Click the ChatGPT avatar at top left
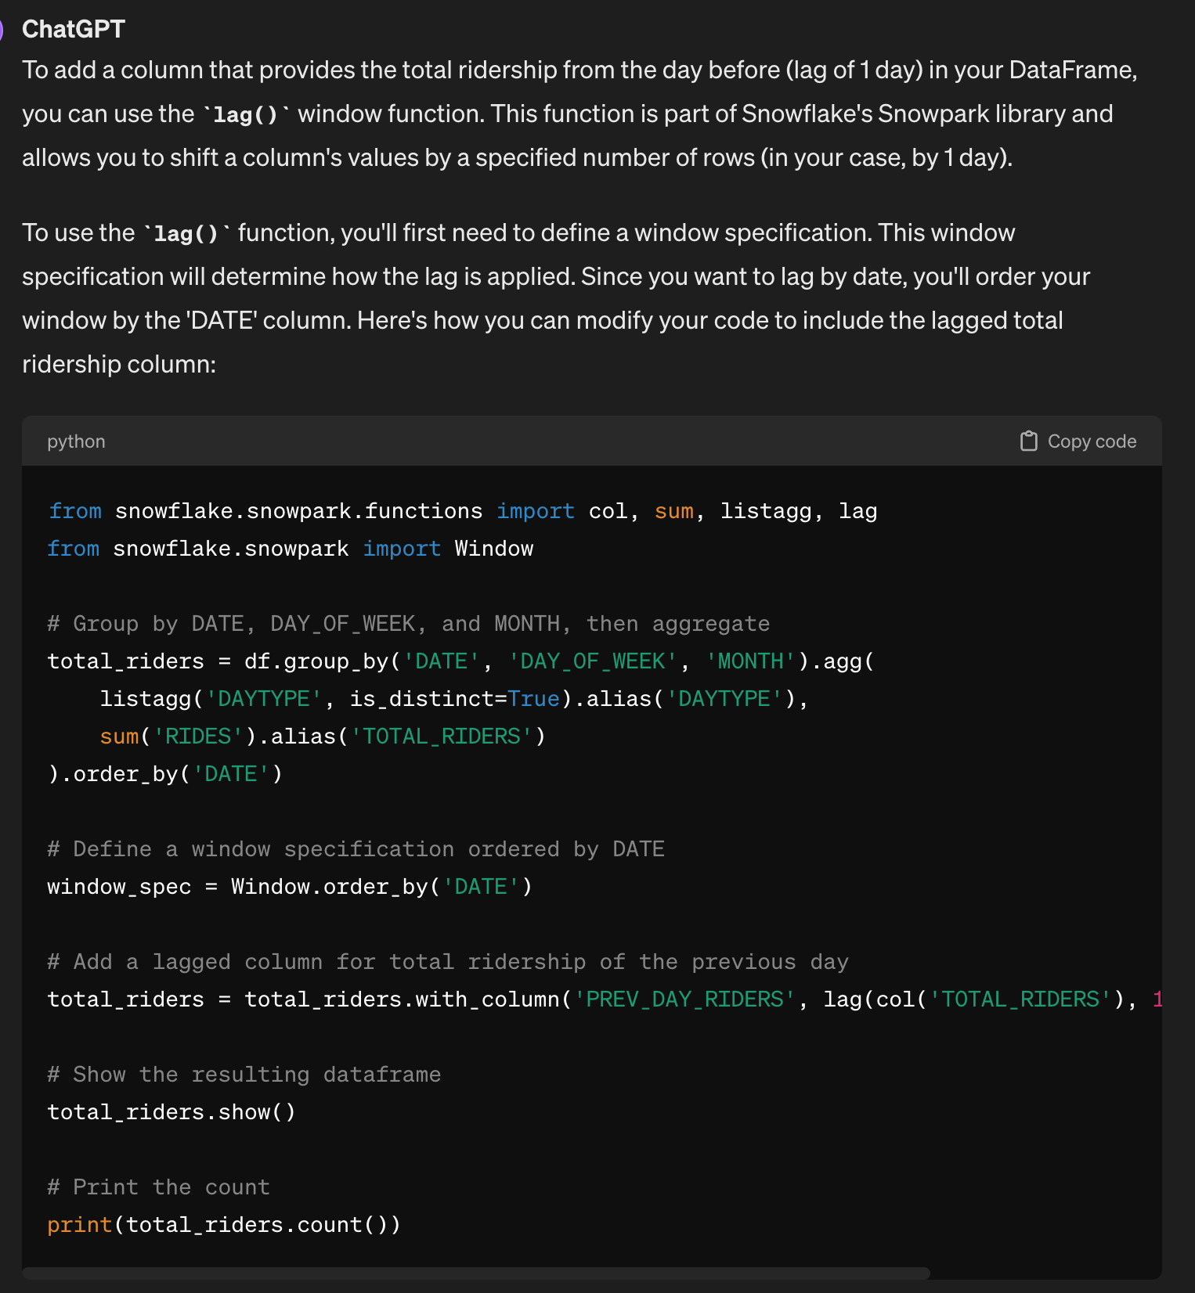Image resolution: width=1195 pixels, height=1293 pixels. (2, 30)
